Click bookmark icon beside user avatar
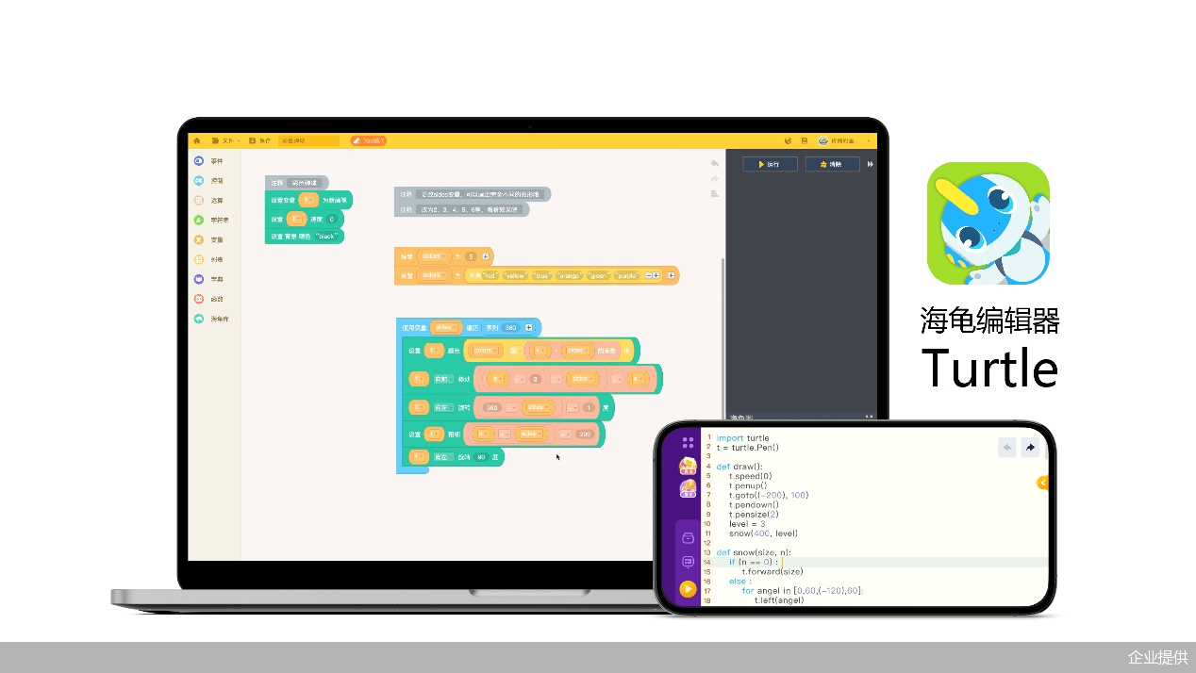The width and height of the screenshot is (1196, 673). 805,140
